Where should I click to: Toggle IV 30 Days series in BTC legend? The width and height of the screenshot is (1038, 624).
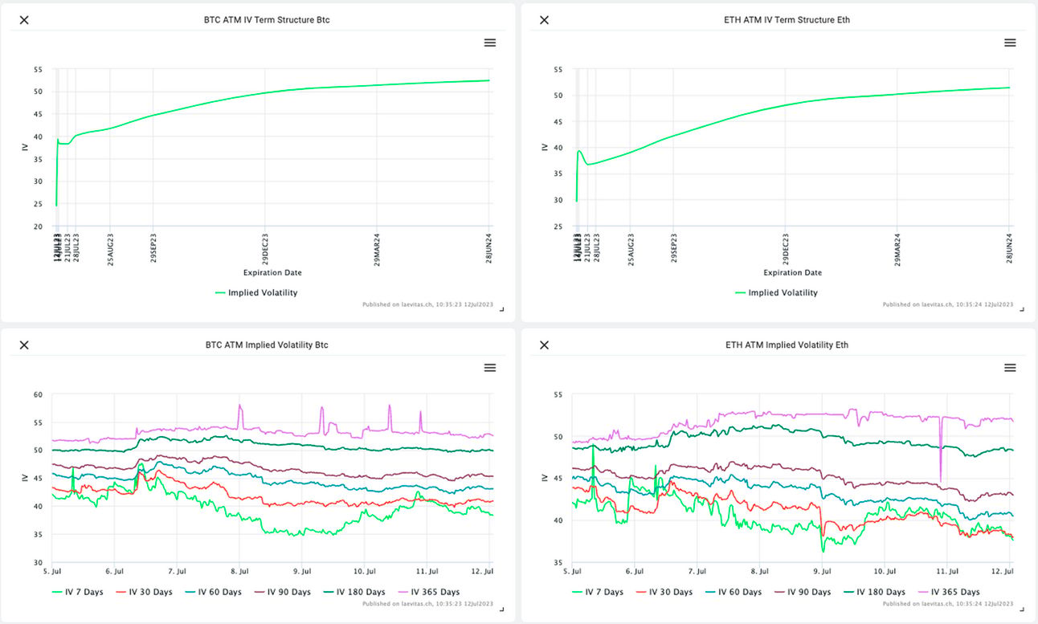pos(145,592)
